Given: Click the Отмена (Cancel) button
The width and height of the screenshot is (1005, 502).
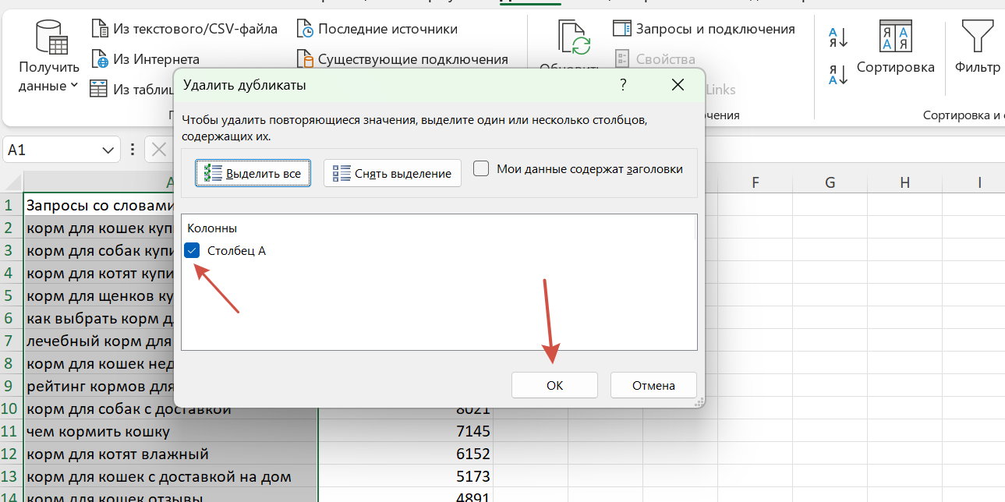Looking at the screenshot, I should click(x=653, y=385).
